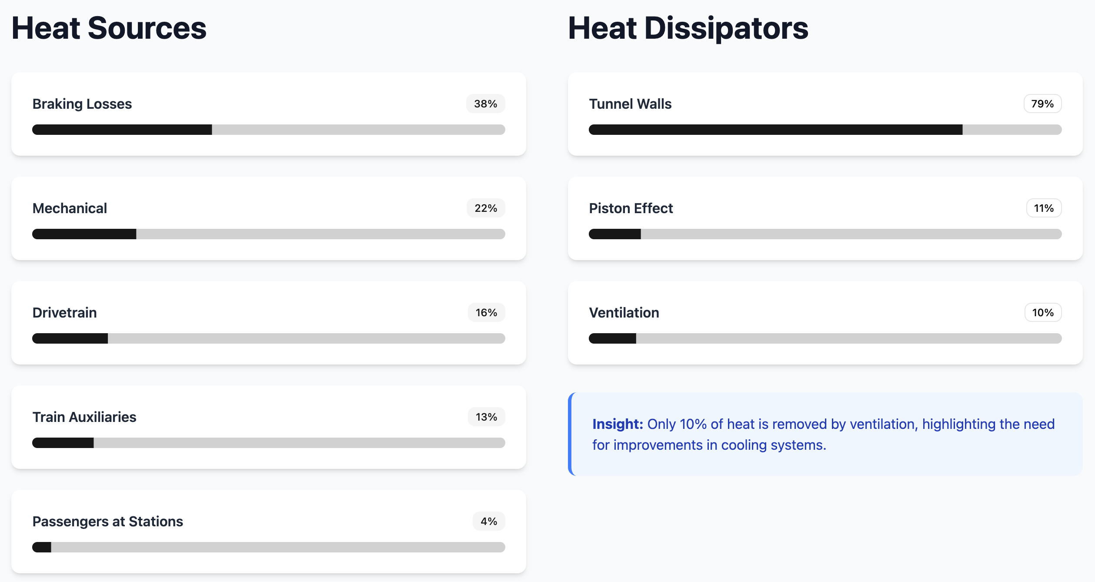This screenshot has width=1095, height=582.
Task: Click the Train Auxiliaries progress bar
Action: [269, 443]
